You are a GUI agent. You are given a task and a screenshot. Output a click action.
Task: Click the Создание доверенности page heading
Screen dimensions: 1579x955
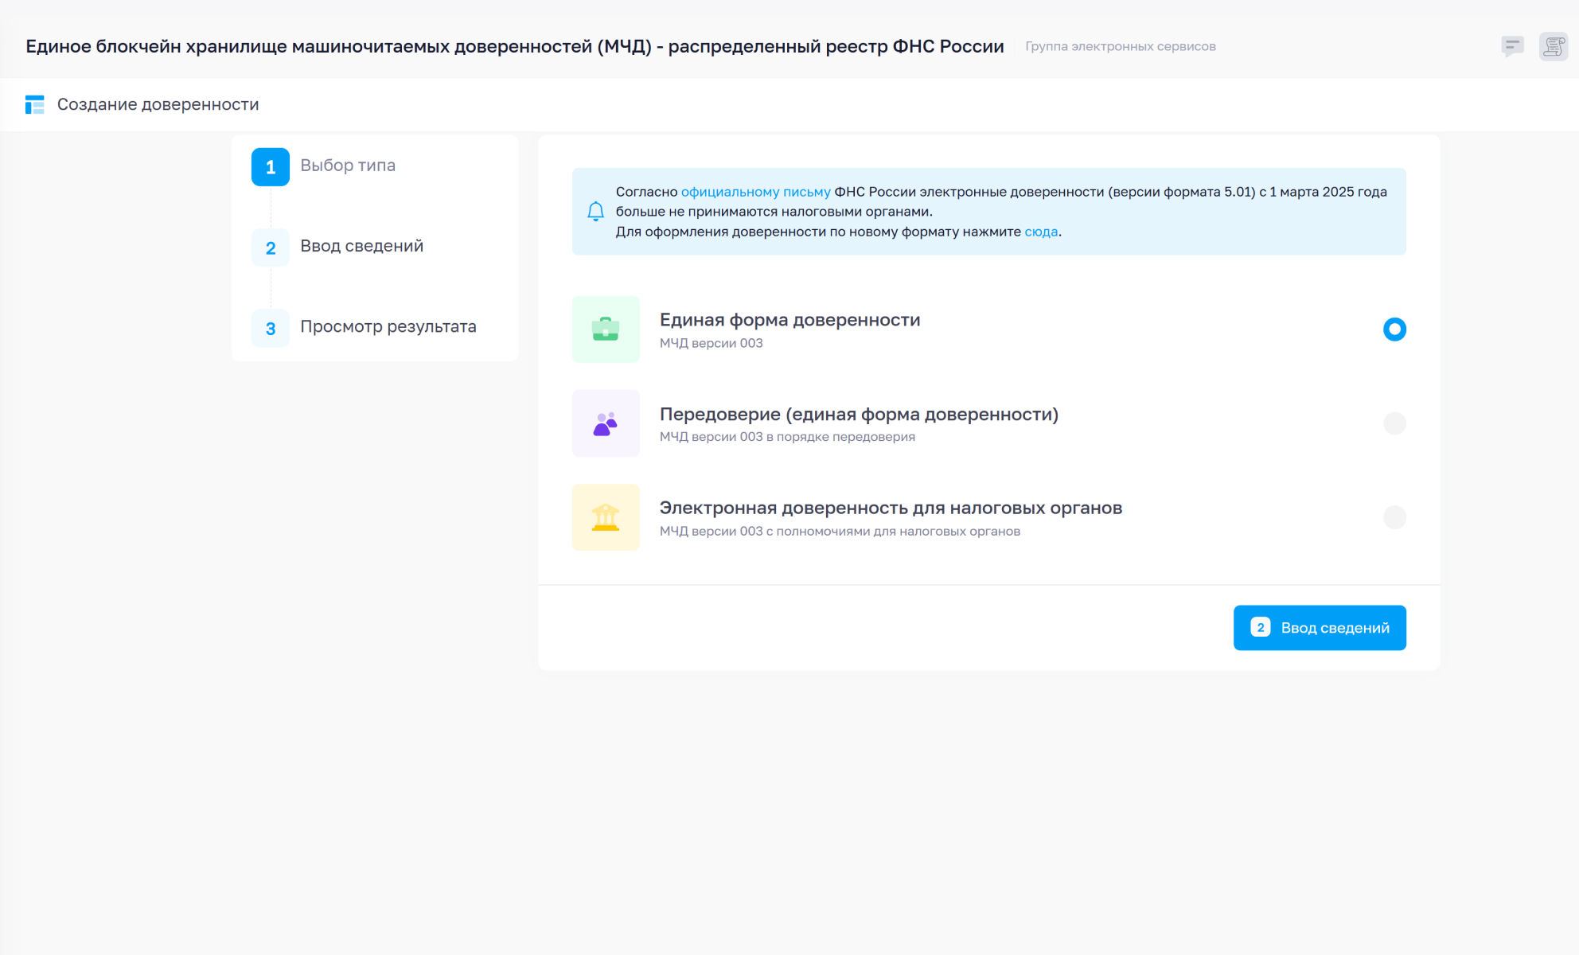[158, 104]
